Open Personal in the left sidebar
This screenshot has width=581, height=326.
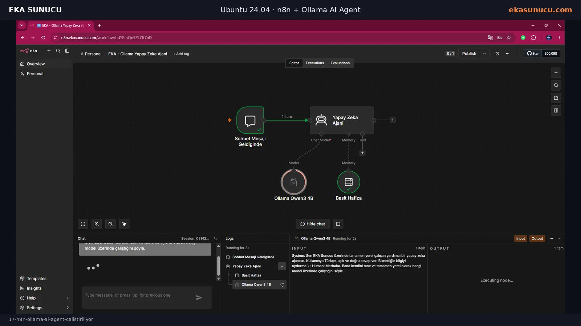[44, 74]
